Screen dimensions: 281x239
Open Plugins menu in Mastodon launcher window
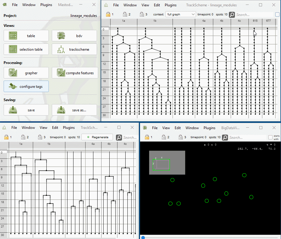pyautogui.click(x=46, y=5)
